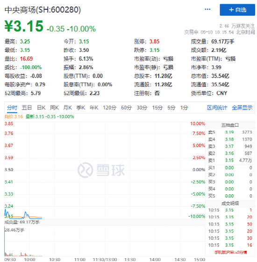Click the 量比 16.69 value
This screenshot has height=262, width=257.
pos(27,59)
